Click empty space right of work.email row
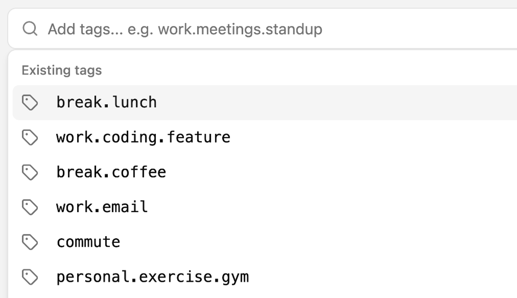Image resolution: width=517 pixels, height=298 pixels. pos(332,207)
